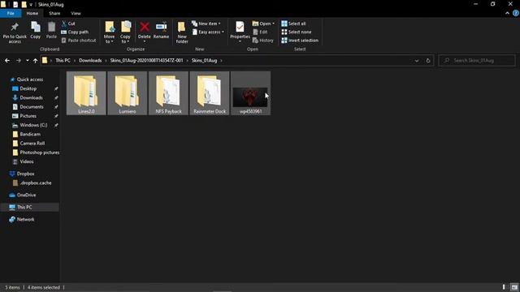
Task: Select the Rainmeter Dock folder
Action: tap(210, 93)
